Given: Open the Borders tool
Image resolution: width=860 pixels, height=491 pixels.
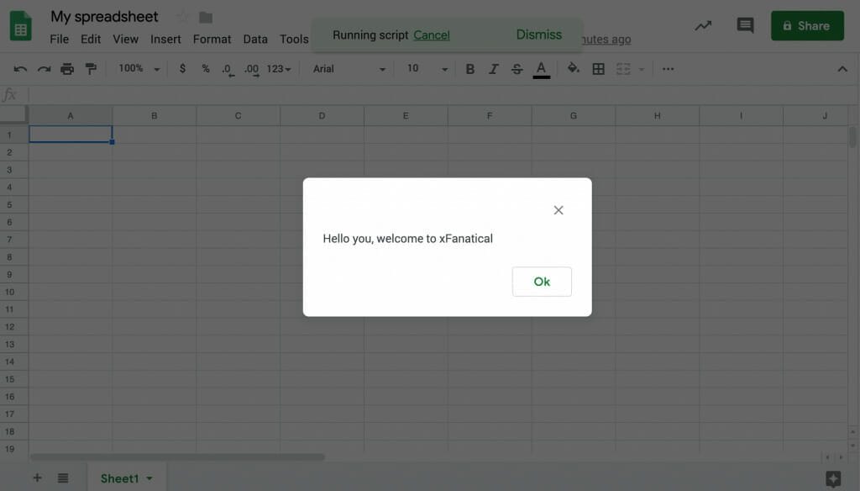Looking at the screenshot, I should [x=598, y=69].
